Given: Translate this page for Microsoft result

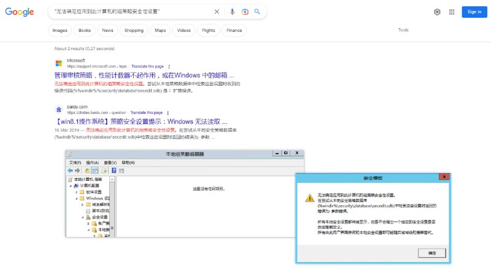Looking at the screenshot, I should pyautogui.click(x=147, y=67).
